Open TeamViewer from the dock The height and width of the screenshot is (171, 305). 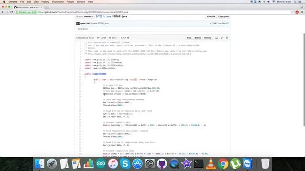247,163
